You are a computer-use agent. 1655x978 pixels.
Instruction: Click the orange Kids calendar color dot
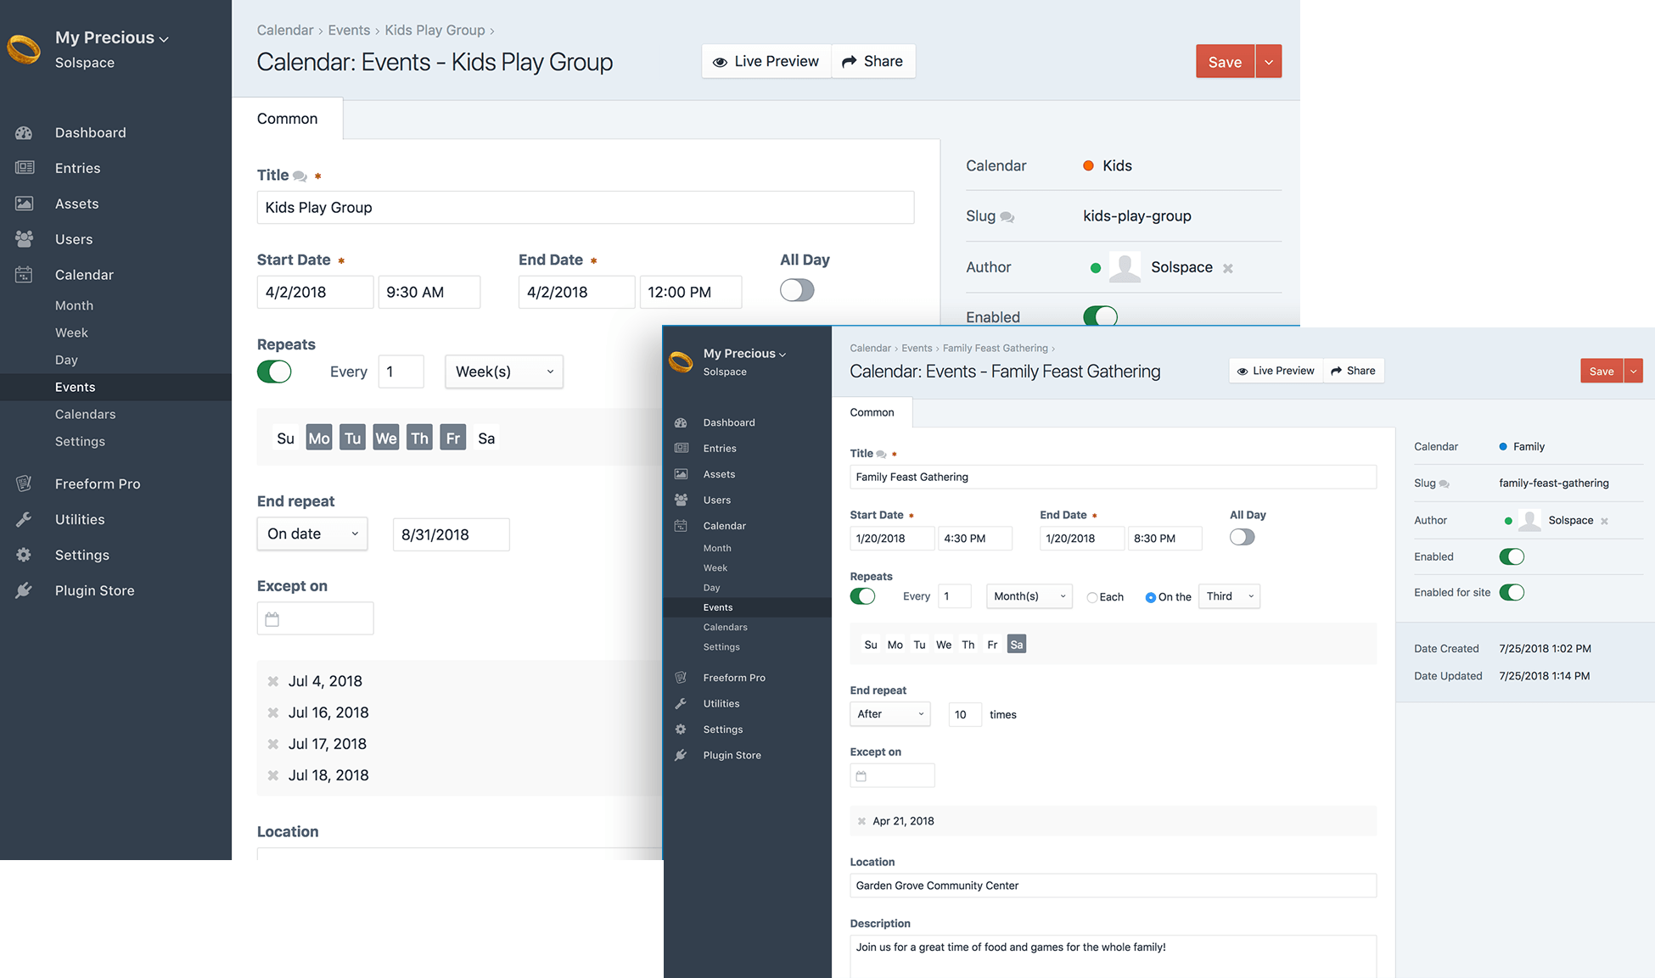[1088, 166]
